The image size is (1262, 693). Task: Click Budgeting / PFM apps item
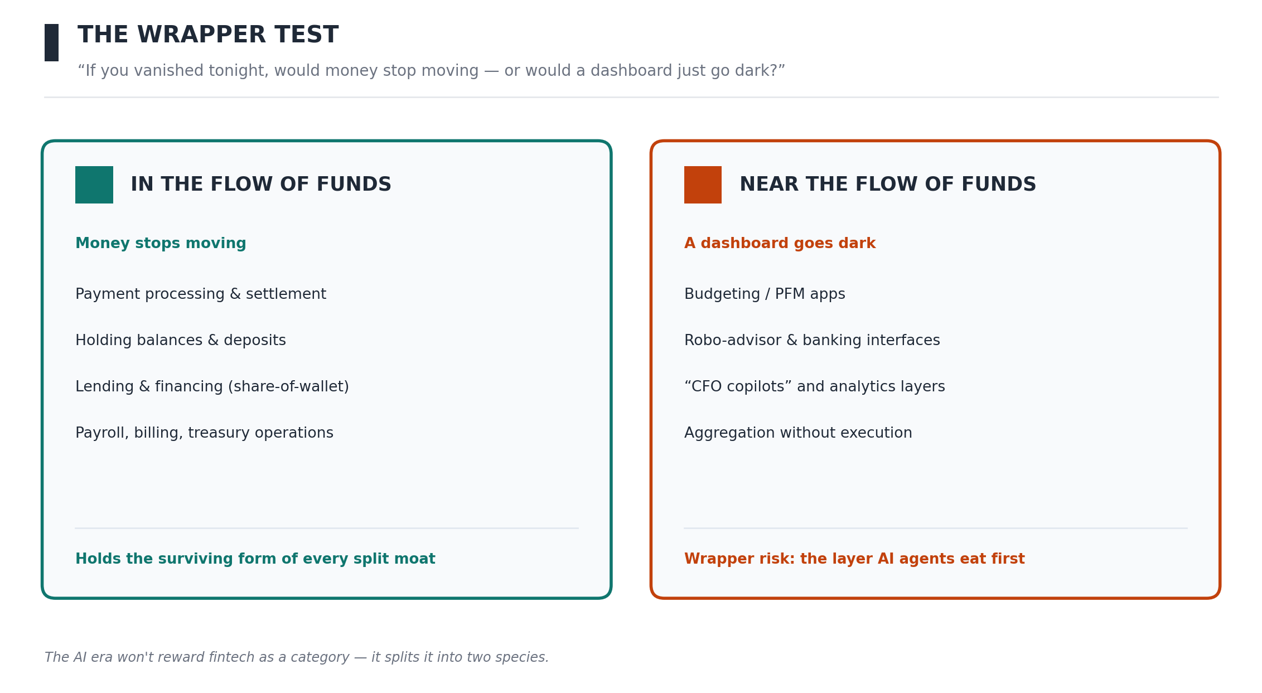tap(765, 294)
